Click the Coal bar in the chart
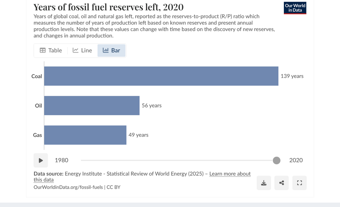Screen dimensions: 340x207 tap(161, 76)
